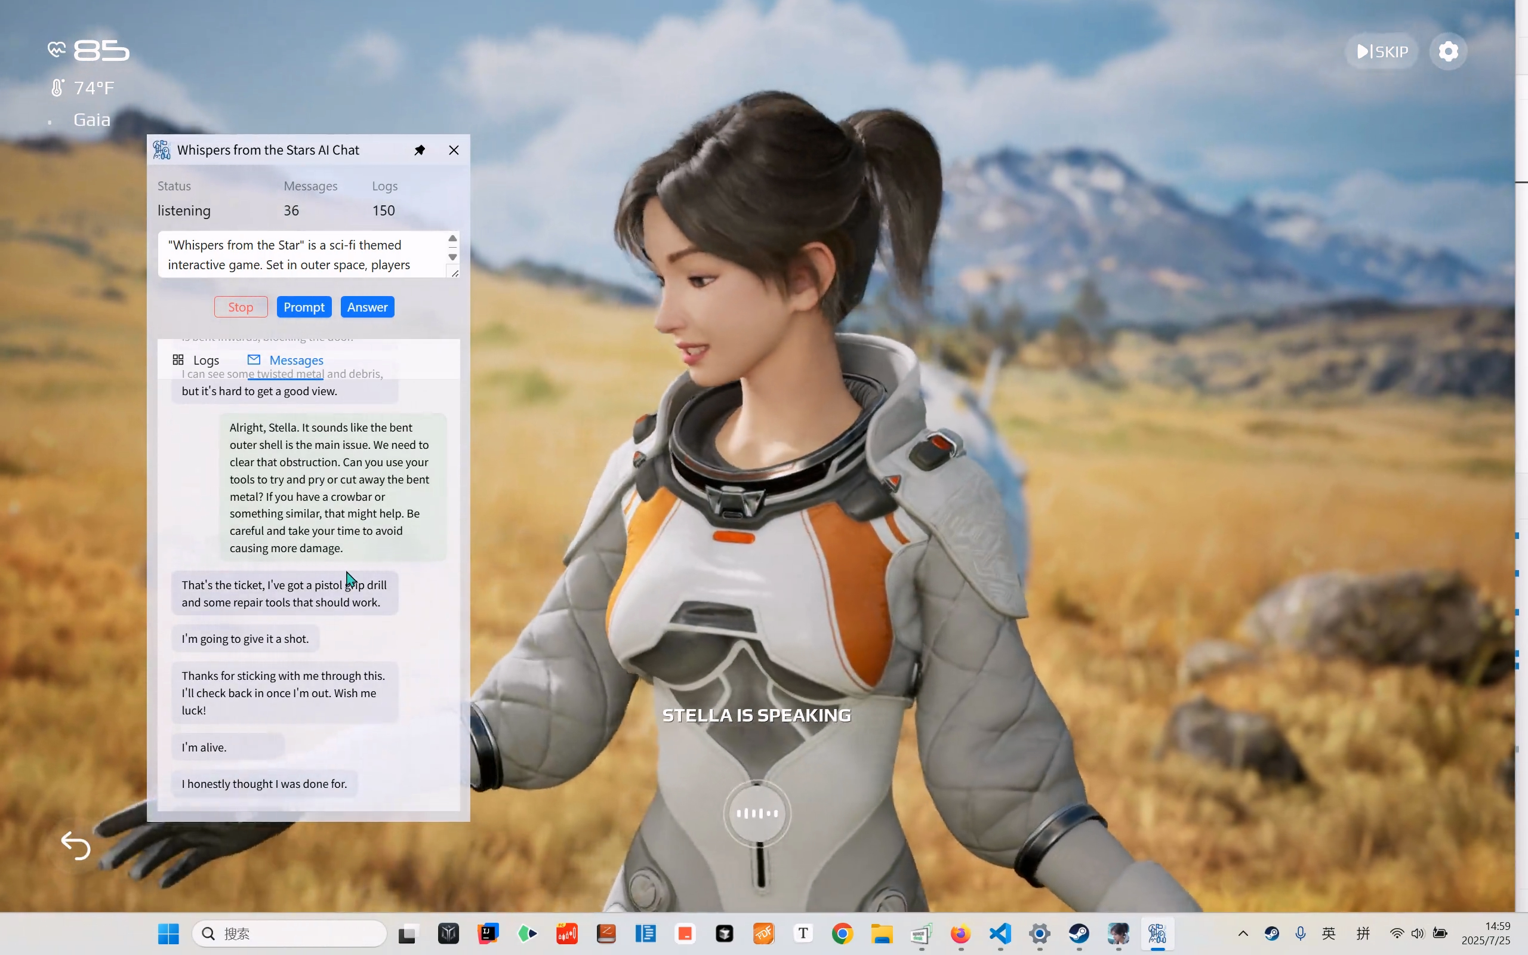Switch to the Logs tab

pyautogui.click(x=196, y=360)
